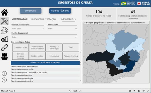151x93 pixels.
Task: Go to previous report page
Action: tap(70, 91)
